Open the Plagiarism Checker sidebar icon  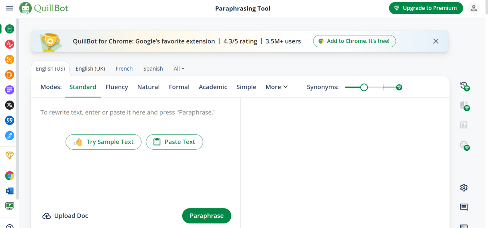tap(10, 74)
